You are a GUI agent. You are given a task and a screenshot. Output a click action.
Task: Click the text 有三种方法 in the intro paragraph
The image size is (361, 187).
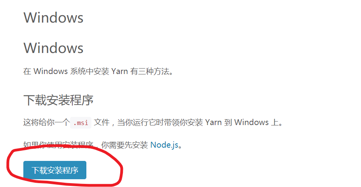coord(150,71)
